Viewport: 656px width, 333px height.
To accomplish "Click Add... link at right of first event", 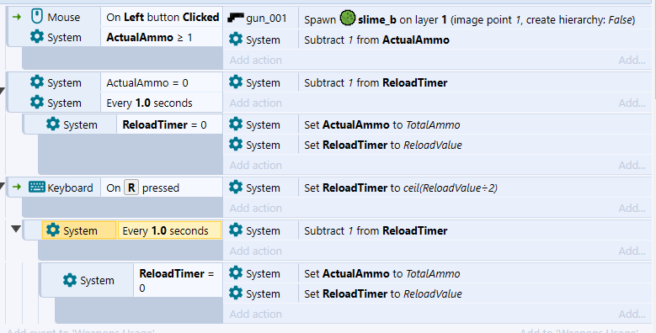I will [632, 61].
